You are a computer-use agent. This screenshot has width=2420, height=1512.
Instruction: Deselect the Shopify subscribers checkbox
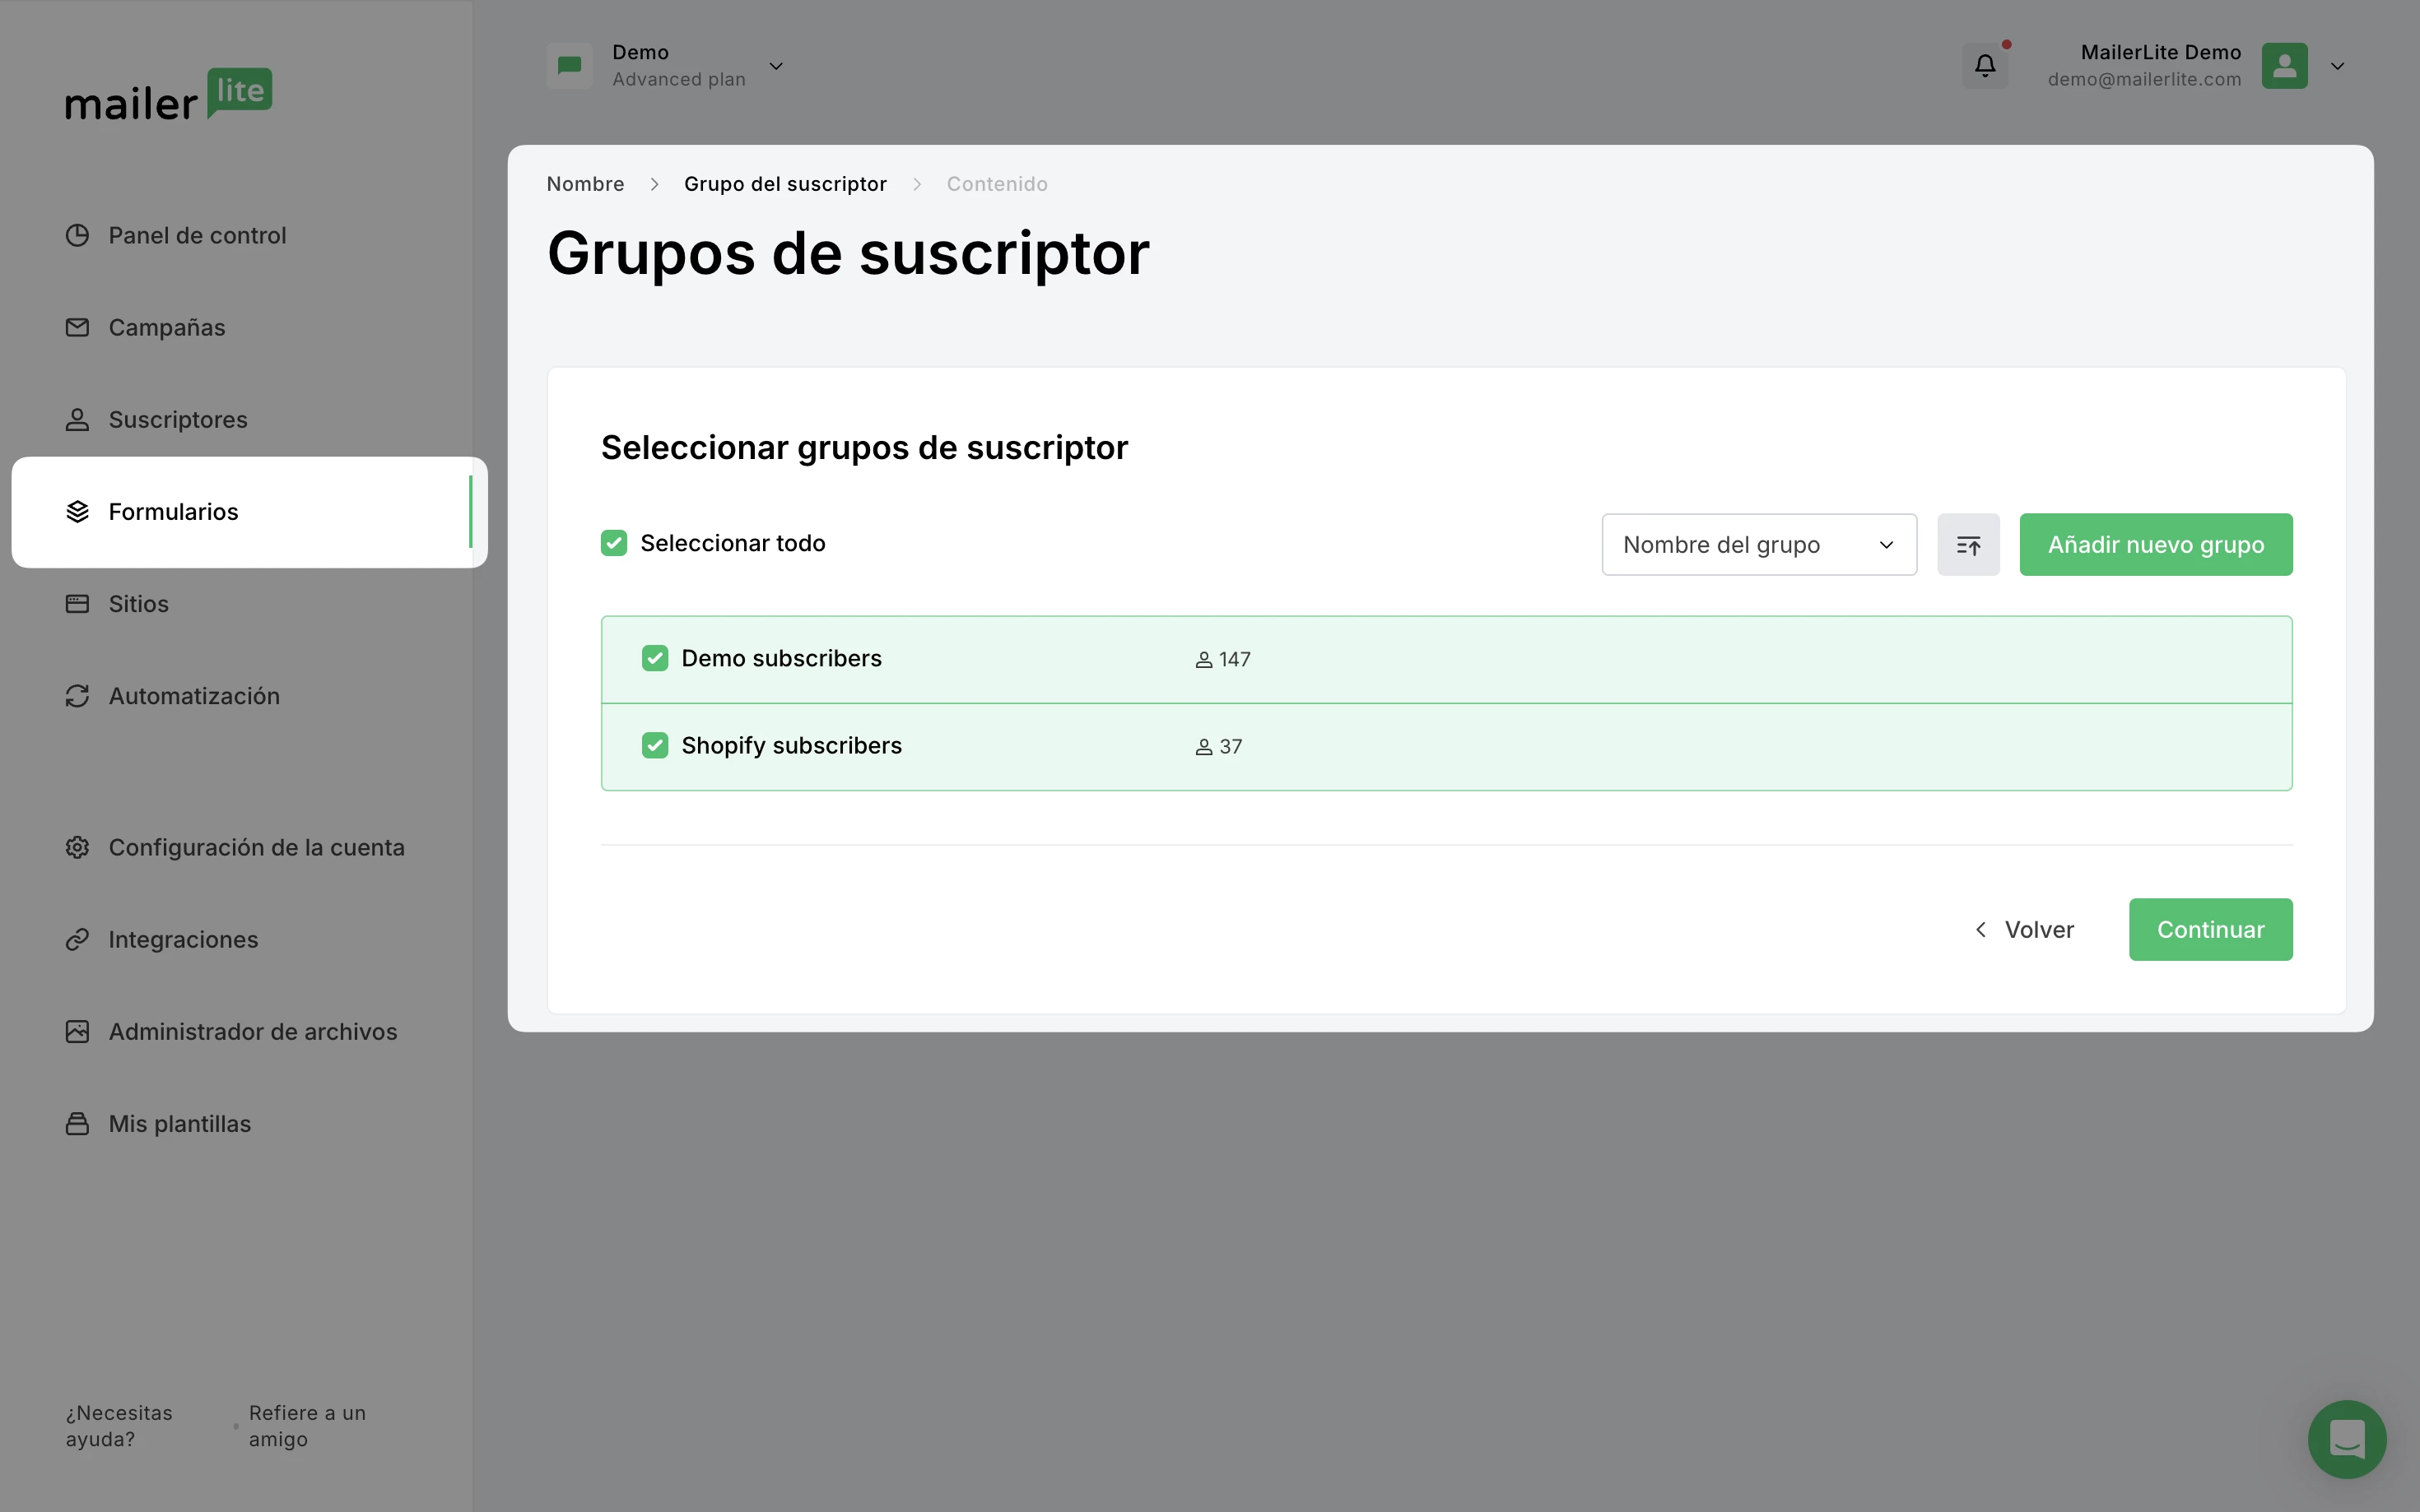[x=655, y=746]
